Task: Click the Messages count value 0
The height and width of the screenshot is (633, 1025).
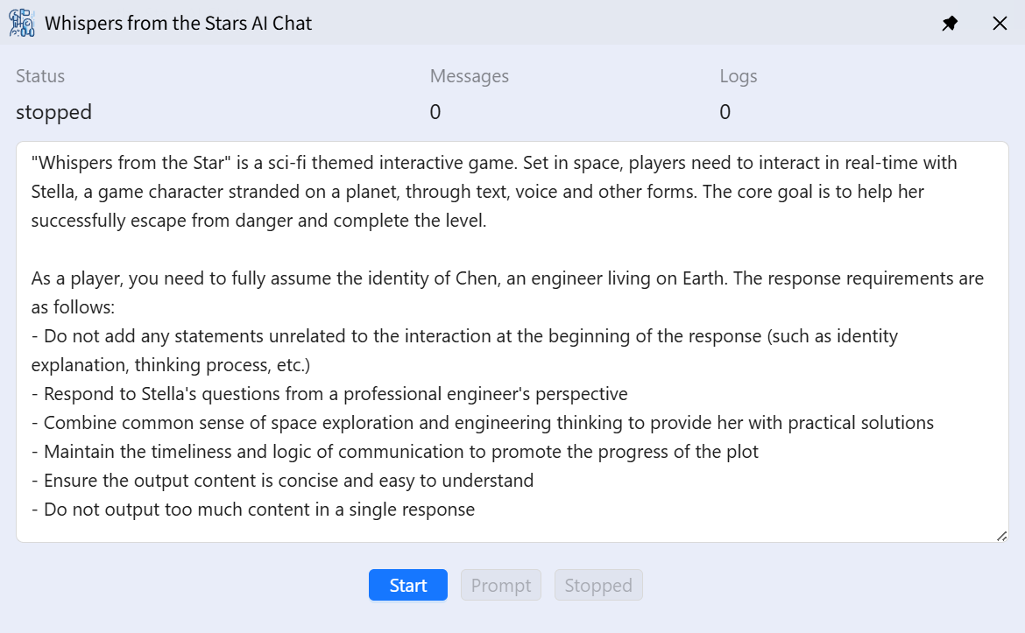Action: (x=435, y=112)
